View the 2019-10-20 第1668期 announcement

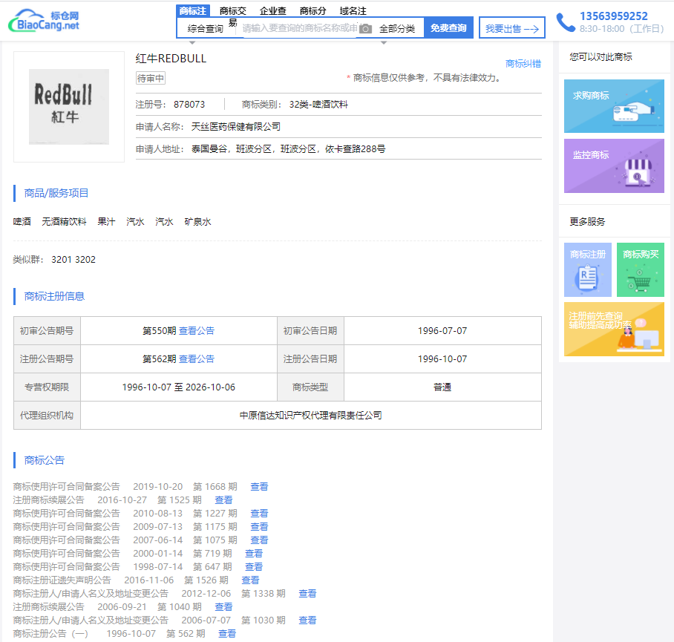click(259, 487)
